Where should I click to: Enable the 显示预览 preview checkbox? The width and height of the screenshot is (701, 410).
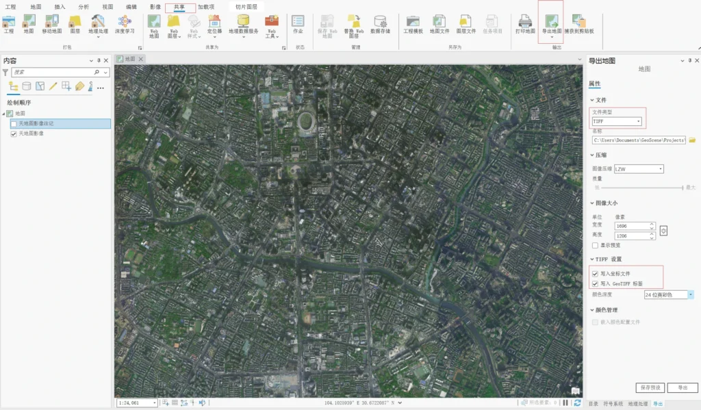point(594,244)
